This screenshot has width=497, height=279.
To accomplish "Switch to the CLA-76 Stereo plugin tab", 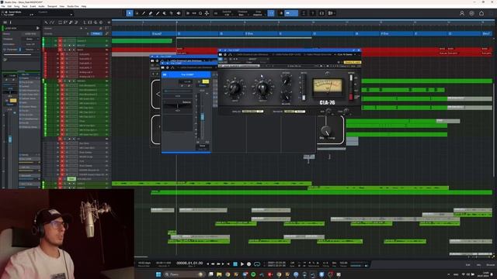I will (x=345, y=54).
